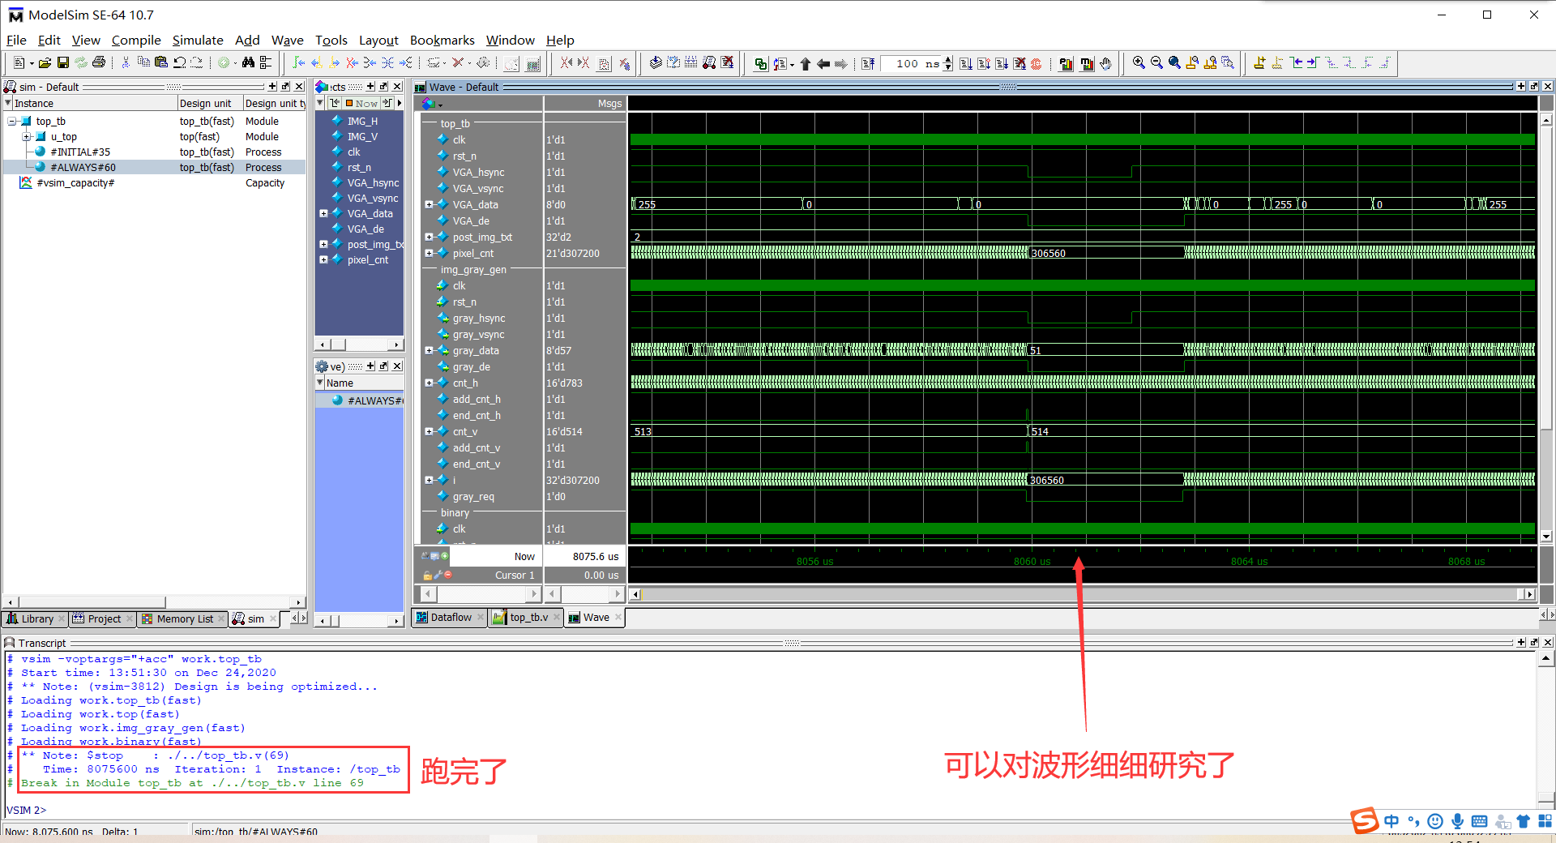
Task: Open the Simulate menu
Action: pos(197,40)
